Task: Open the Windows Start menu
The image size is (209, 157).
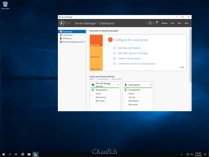Action: 3,154
